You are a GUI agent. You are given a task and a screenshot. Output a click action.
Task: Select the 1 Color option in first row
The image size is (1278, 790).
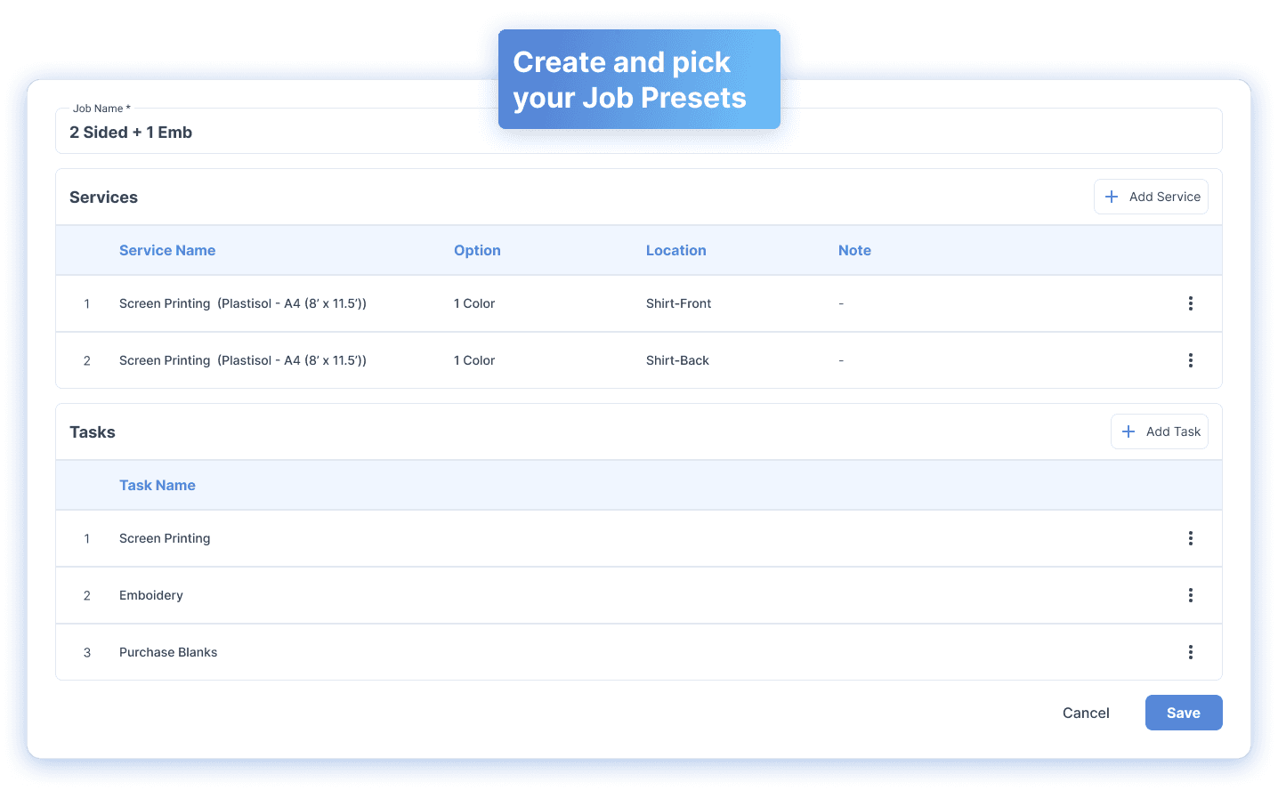(x=474, y=303)
